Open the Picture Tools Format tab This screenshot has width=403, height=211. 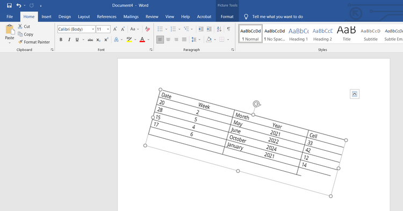coord(227,17)
